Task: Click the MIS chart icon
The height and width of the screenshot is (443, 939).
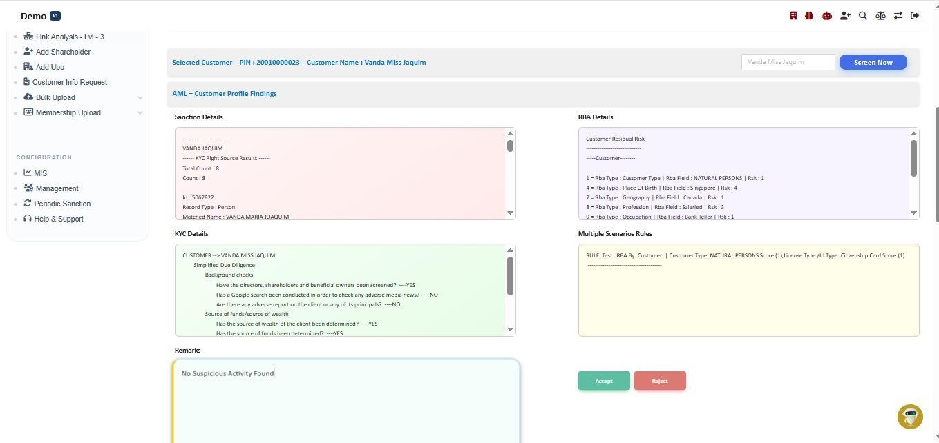Action: coord(28,173)
